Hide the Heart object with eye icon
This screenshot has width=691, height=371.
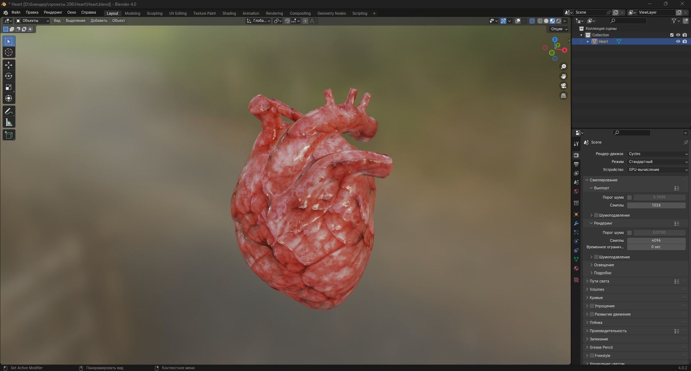click(x=678, y=41)
